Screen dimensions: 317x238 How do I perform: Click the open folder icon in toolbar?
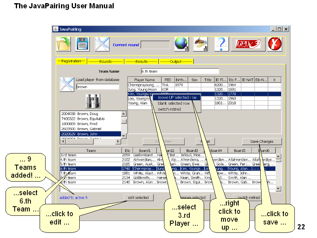[63, 44]
